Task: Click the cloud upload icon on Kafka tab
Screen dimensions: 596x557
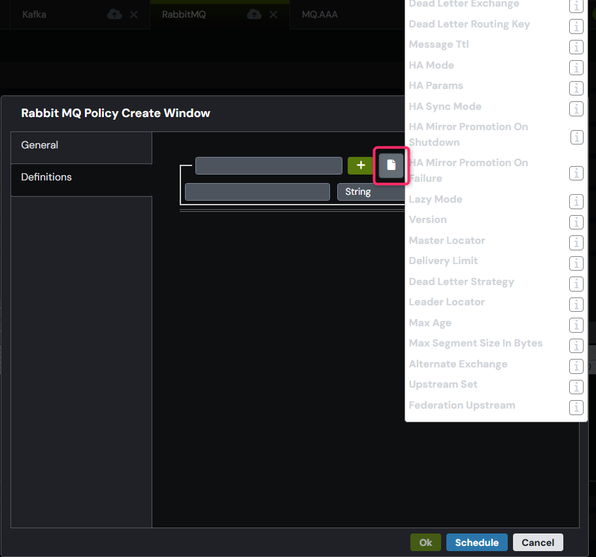Action: [114, 14]
